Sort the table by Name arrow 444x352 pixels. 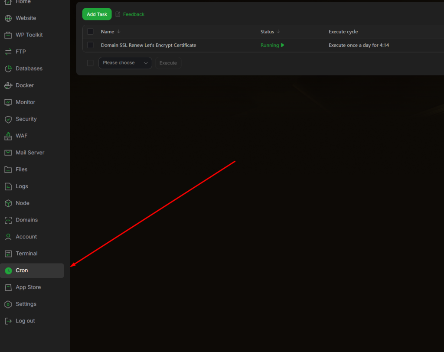click(119, 32)
